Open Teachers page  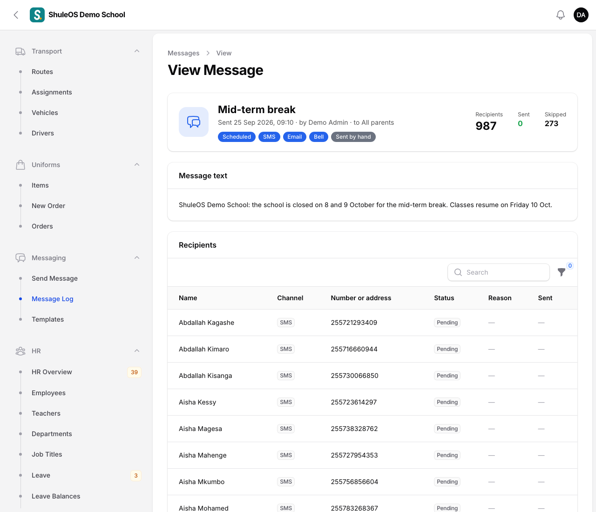tap(46, 413)
